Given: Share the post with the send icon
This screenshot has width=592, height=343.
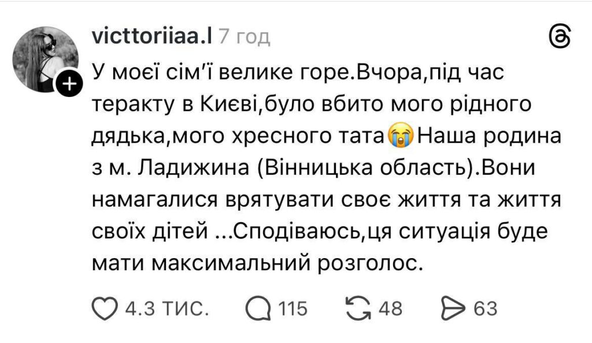Looking at the screenshot, I should point(454,309).
